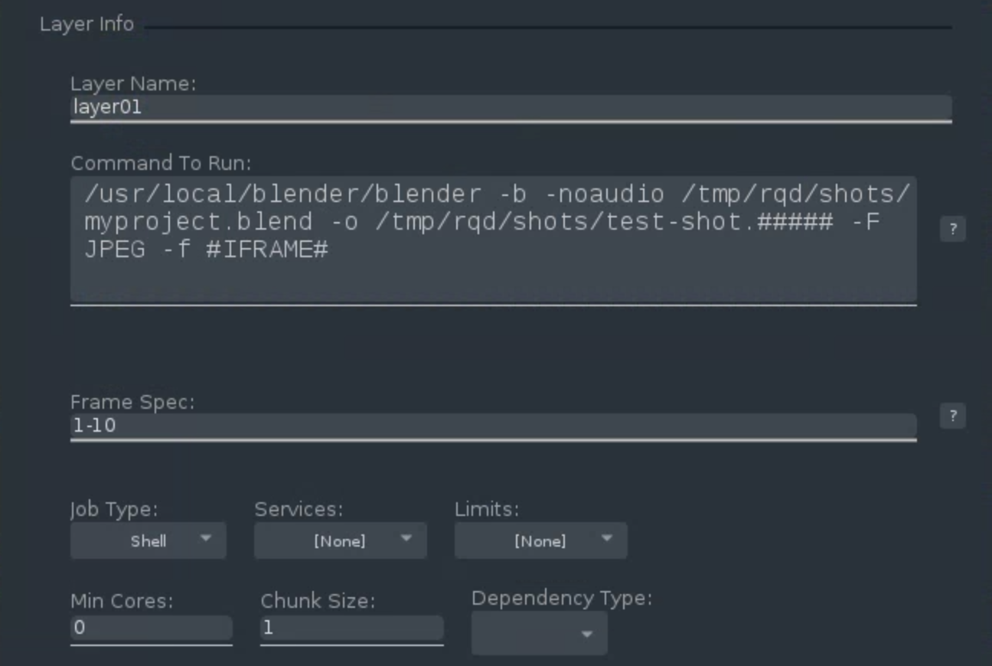The height and width of the screenshot is (666, 992).
Task: Click inside the Command To Run text box
Action: 493,240
